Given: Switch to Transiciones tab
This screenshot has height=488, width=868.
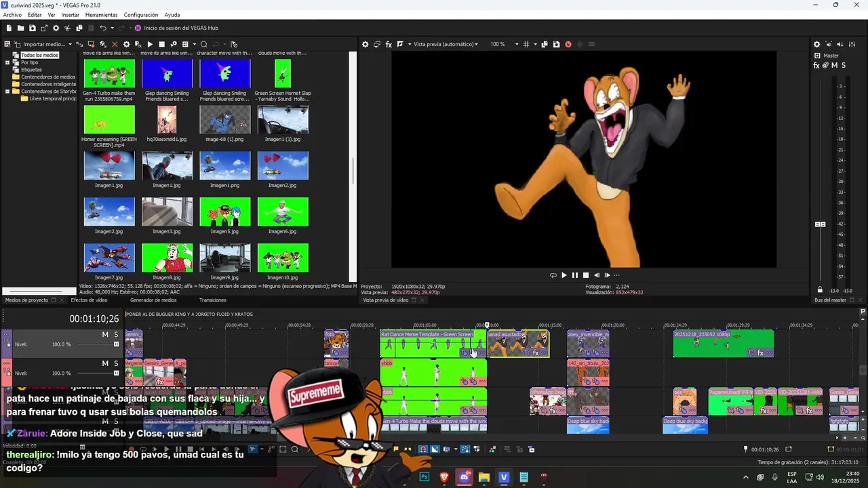Looking at the screenshot, I should 213,300.
